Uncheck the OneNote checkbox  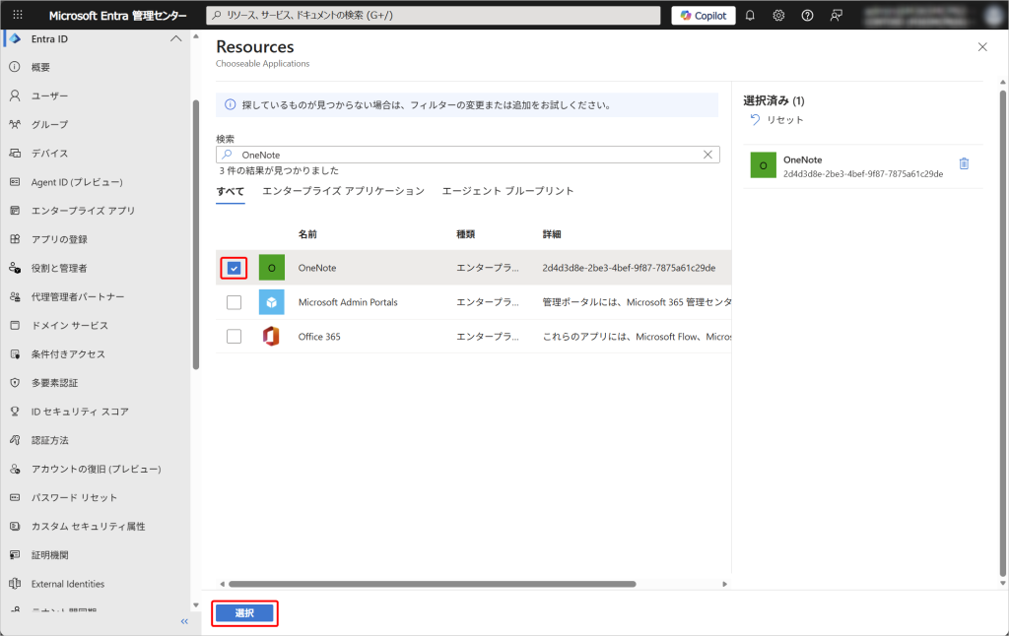pos(234,268)
